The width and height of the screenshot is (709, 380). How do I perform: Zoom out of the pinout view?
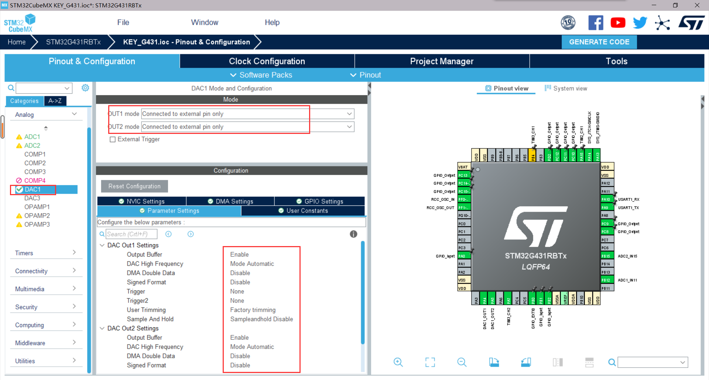pos(462,362)
